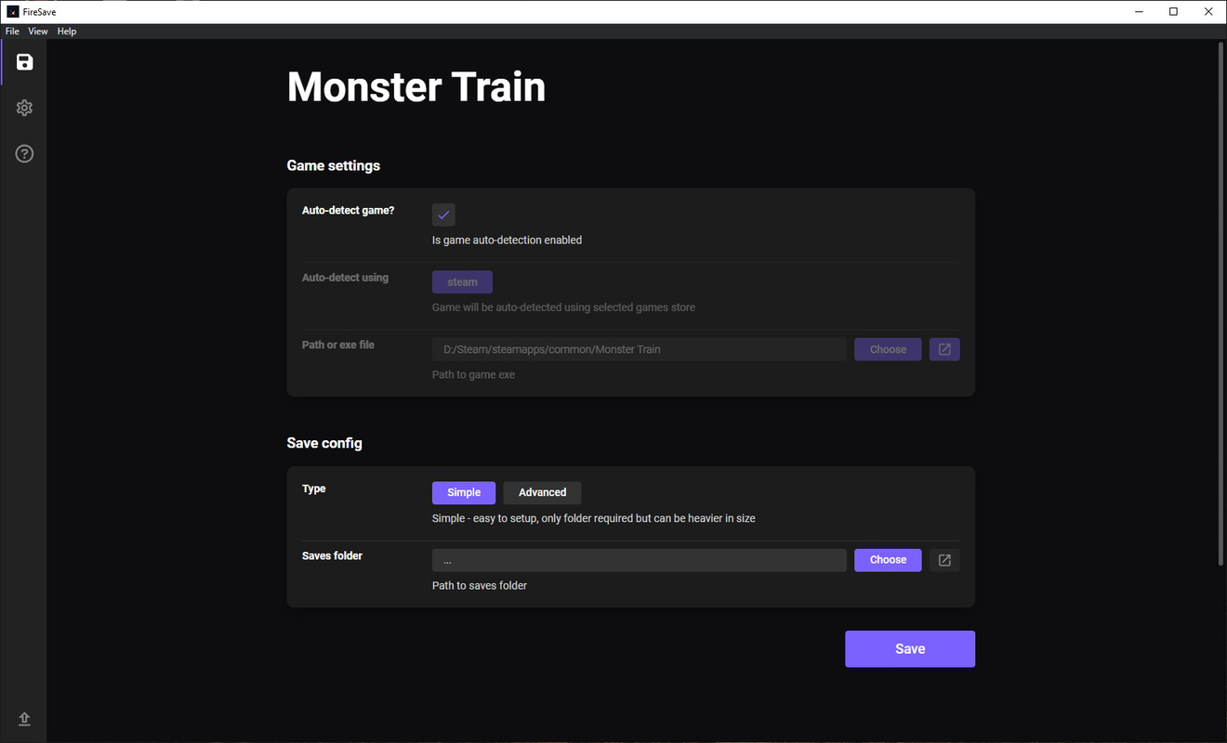Maximize the FireSave window
This screenshot has width=1227, height=743.
(x=1173, y=12)
